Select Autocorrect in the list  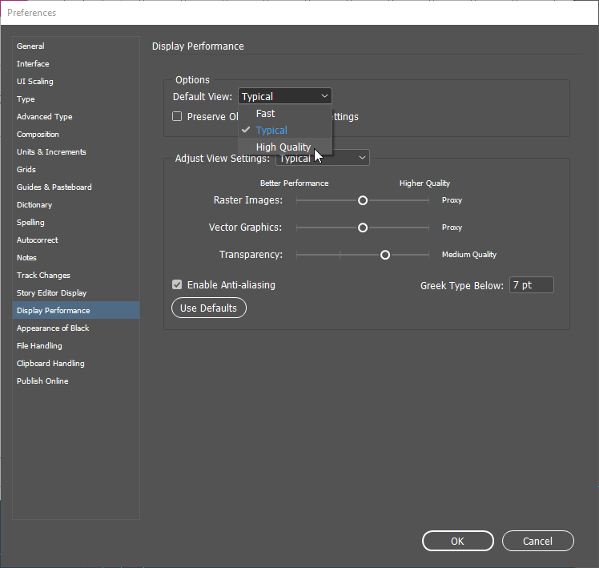75,240
